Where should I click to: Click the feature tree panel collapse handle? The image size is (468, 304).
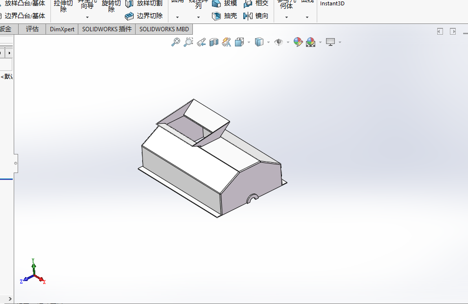(16, 163)
